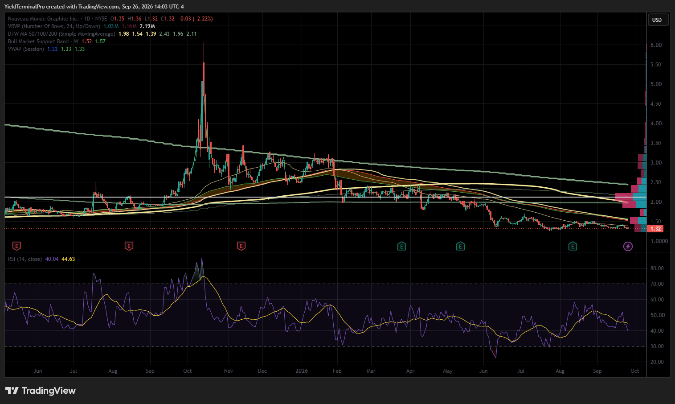Click the green earnings icon below March 2026
The width and height of the screenshot is (675, 404).
click(x=401, y=246)
